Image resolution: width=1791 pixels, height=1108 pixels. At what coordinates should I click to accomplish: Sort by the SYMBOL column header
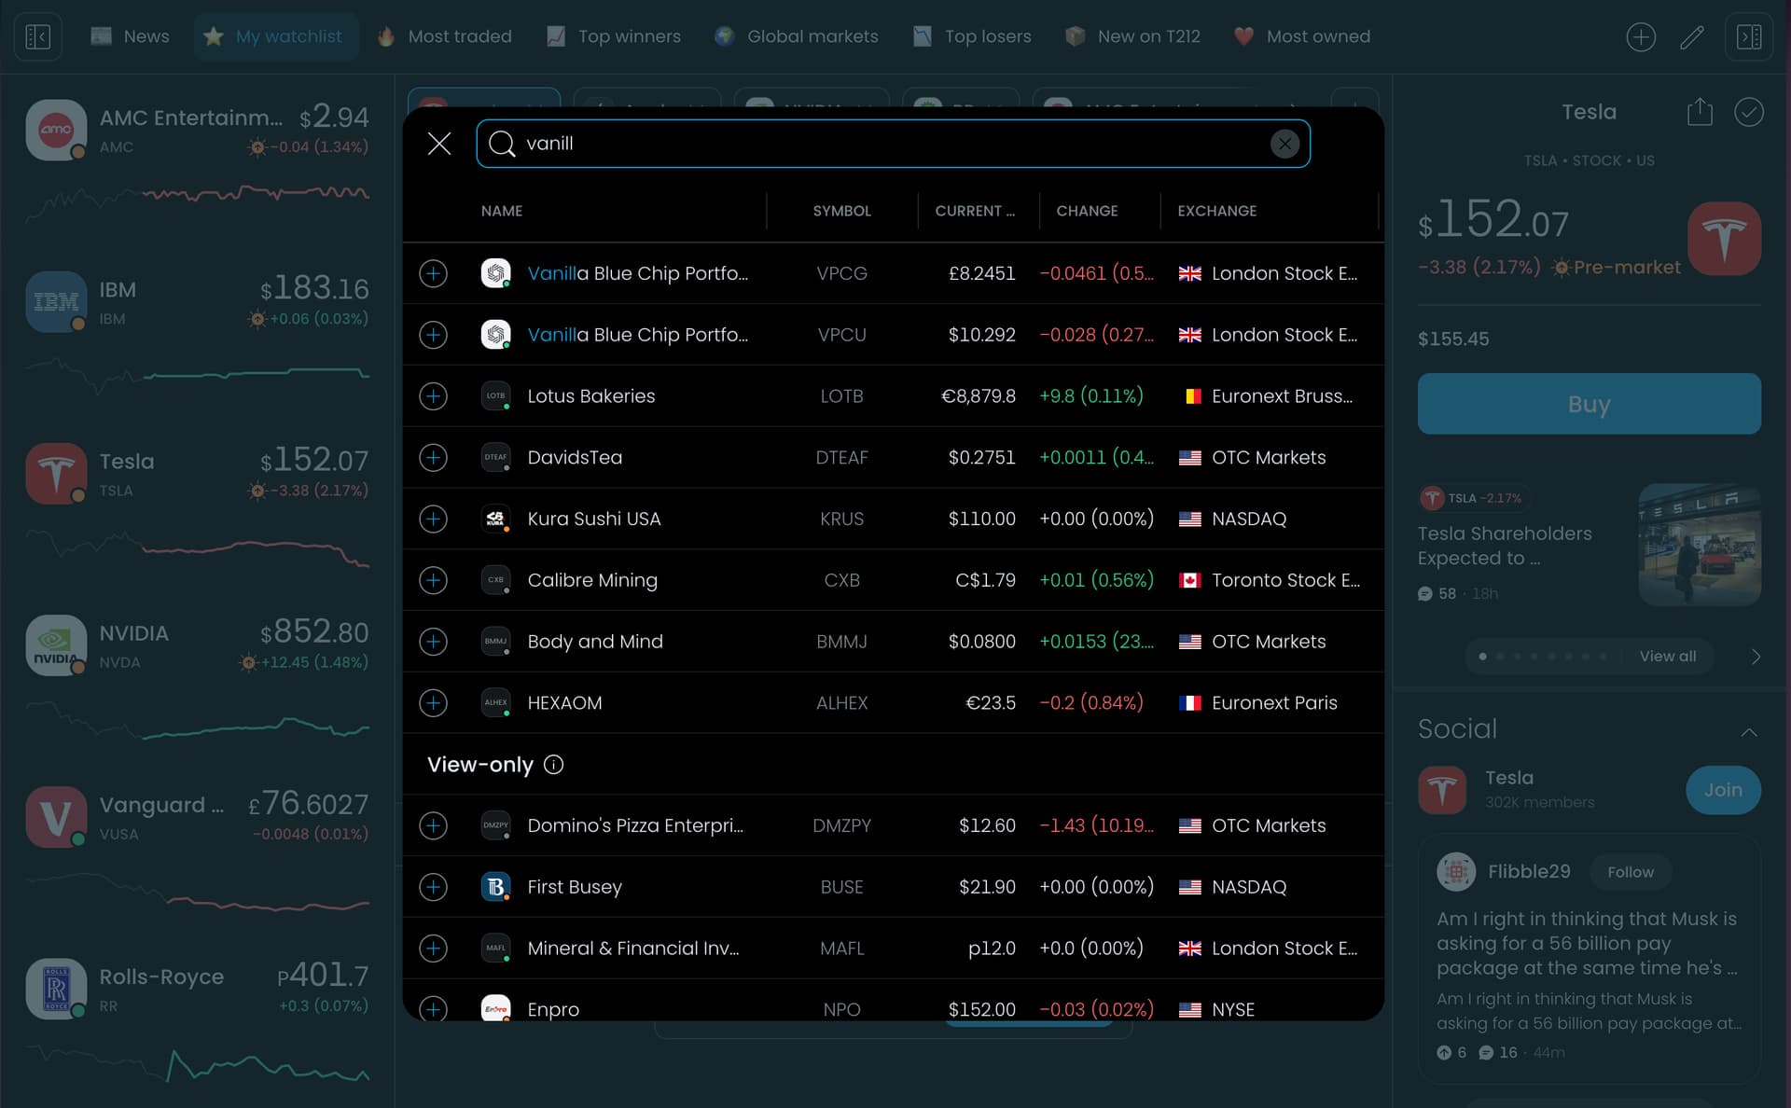pos(841,211)
